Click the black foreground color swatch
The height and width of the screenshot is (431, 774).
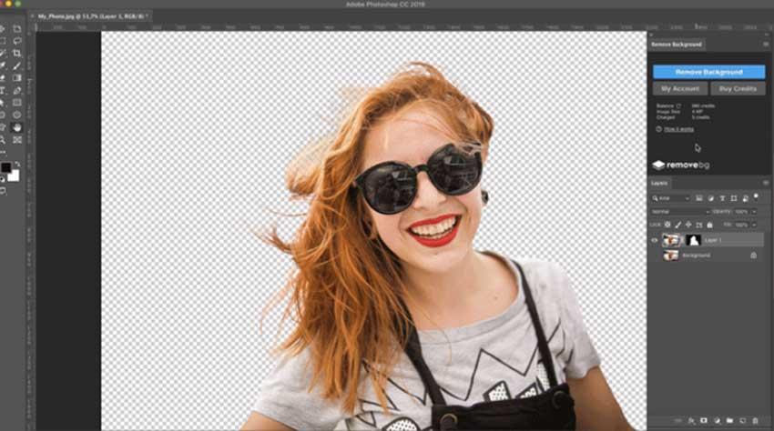point(6,167)
